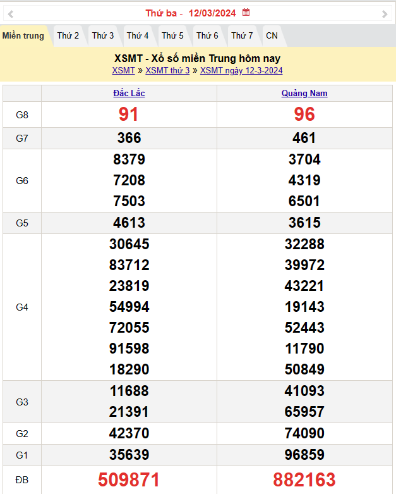Select G3 number 65957
The width and height of the screenshot is (396, 494).
[304, 412]
